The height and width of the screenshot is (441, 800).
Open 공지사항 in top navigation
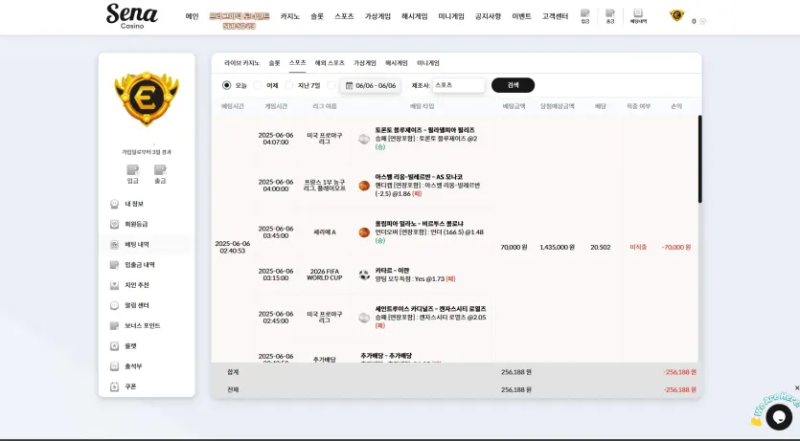(x=489, y=16)
